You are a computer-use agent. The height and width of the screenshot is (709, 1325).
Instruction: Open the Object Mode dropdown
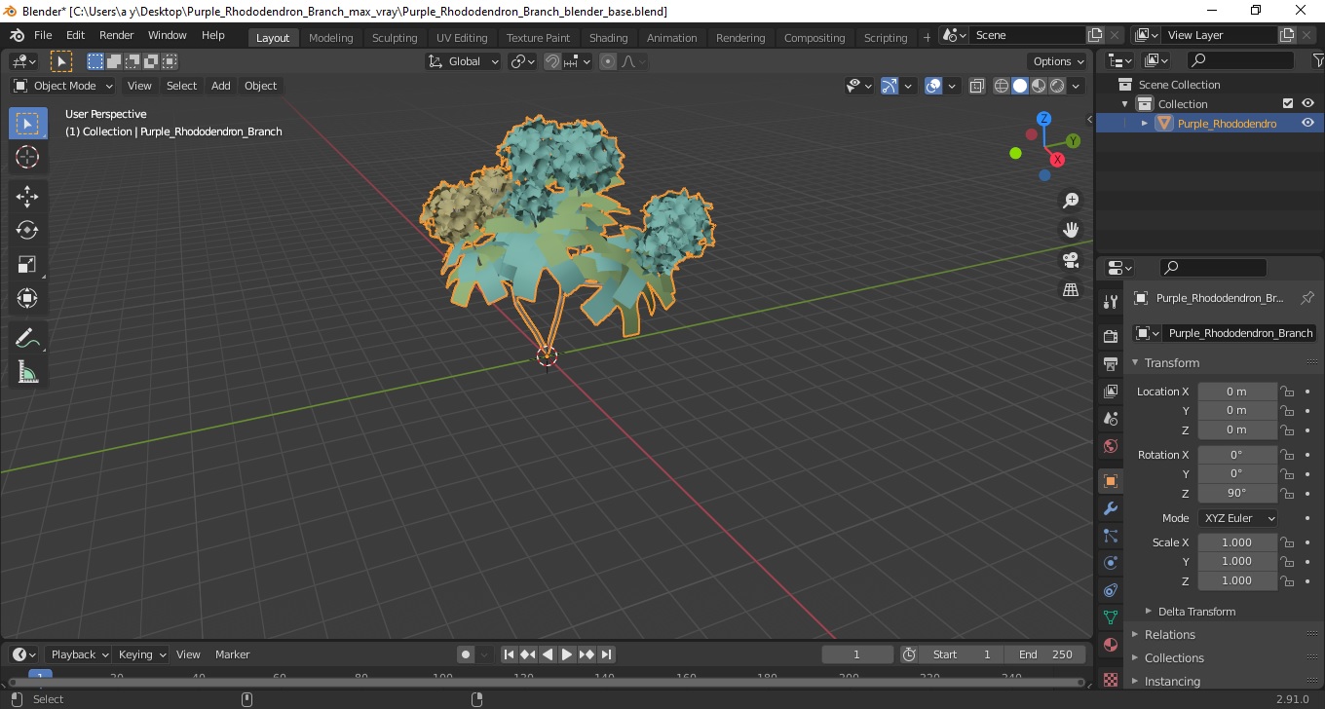[x=63, y=86]
